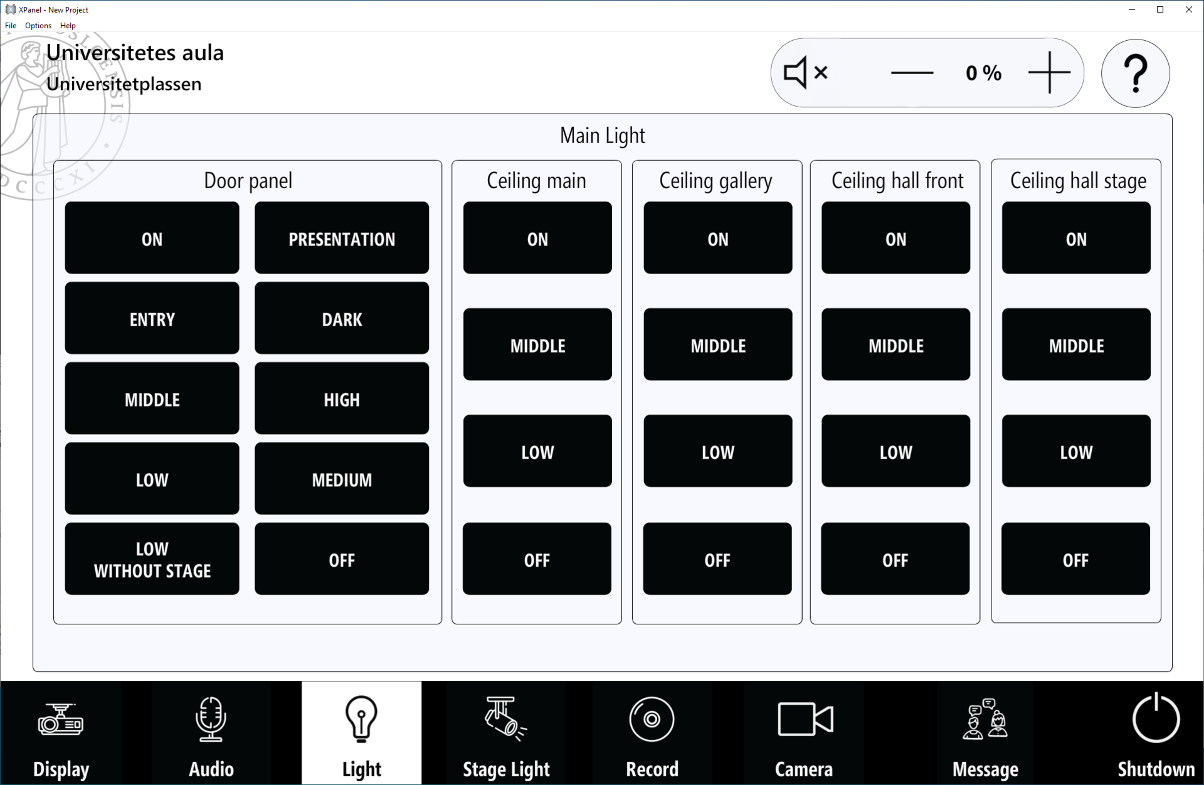Set Ceiling hall stage to MIDDLE
This screenshot has width=1204, height=785.
coord(1076,344)
